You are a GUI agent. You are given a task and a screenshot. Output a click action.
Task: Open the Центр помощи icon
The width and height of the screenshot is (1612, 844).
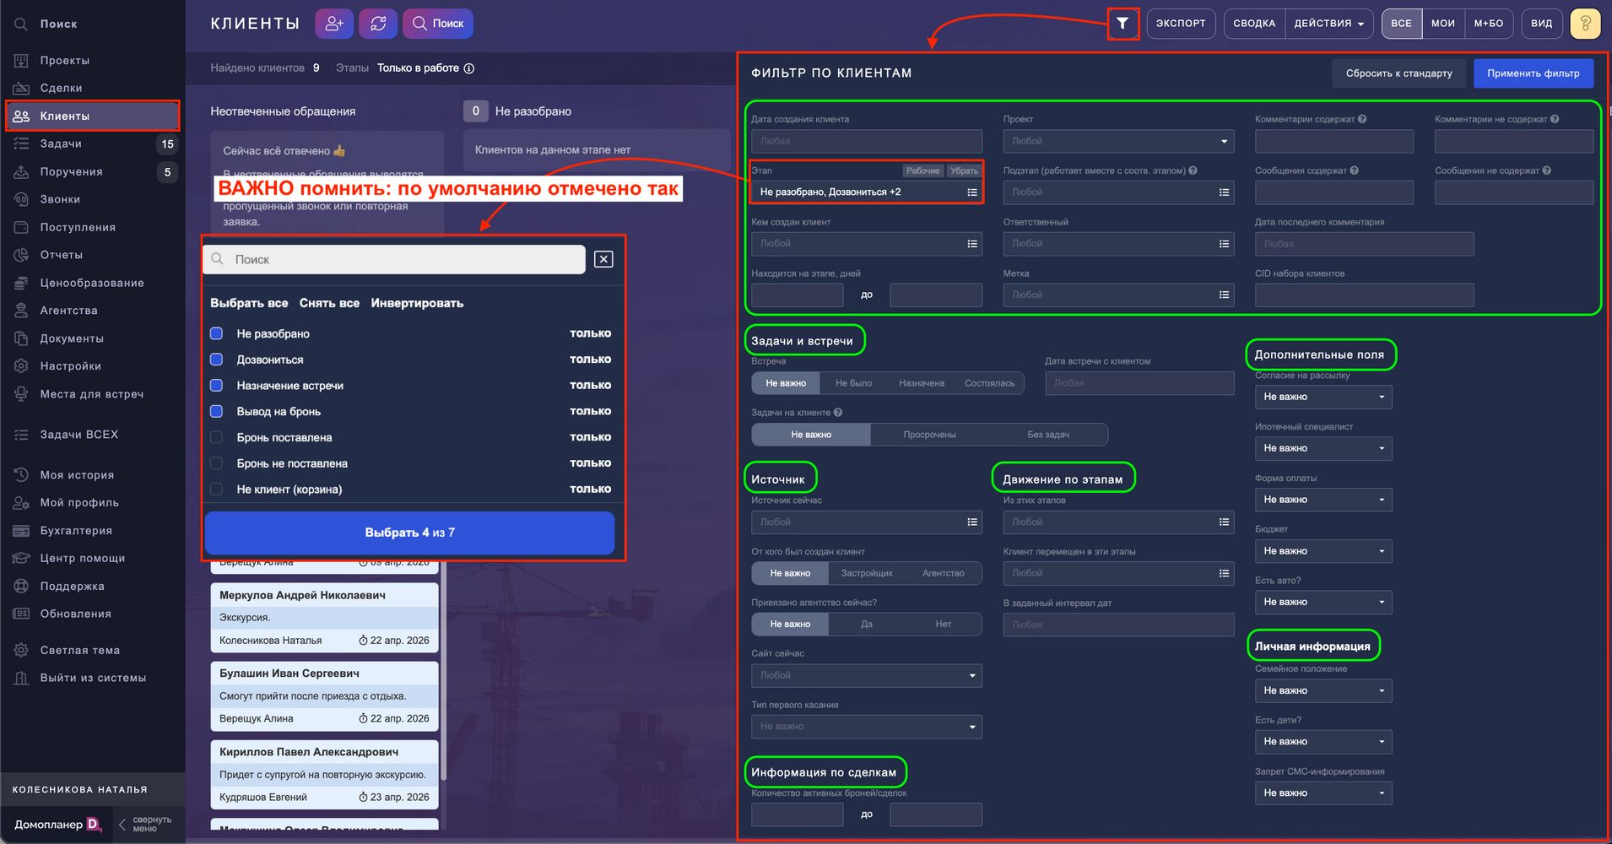[21, 558]
